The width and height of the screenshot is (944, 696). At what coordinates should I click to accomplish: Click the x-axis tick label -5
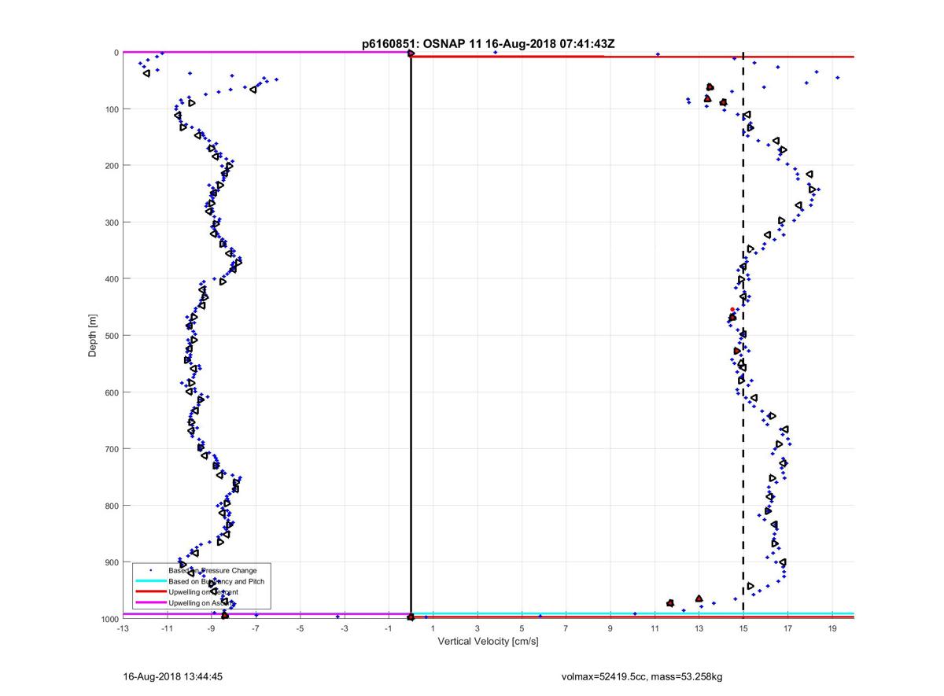(300, 629)
